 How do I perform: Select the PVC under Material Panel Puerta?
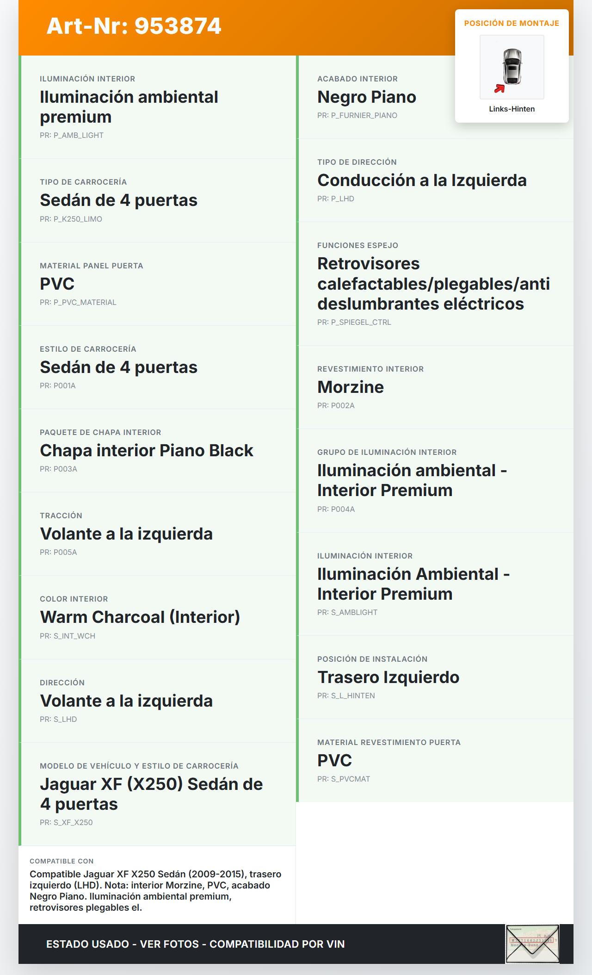tap(57, 284)
